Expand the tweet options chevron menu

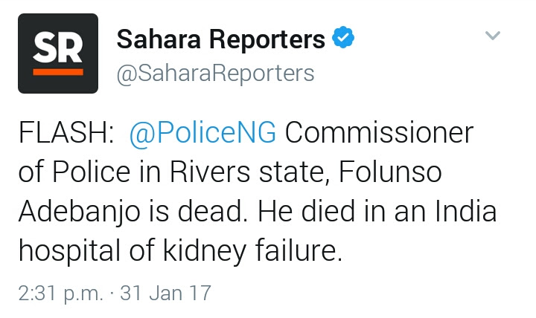(x=493, y=35)
